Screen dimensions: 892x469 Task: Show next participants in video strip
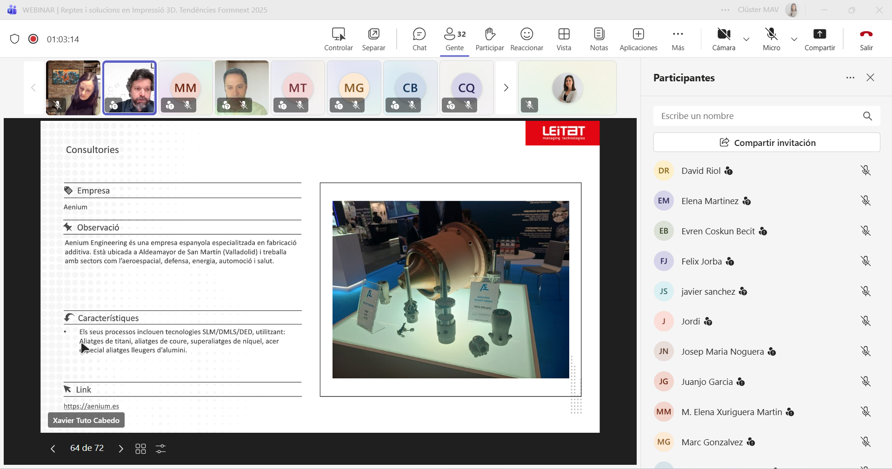pos(506,88)
